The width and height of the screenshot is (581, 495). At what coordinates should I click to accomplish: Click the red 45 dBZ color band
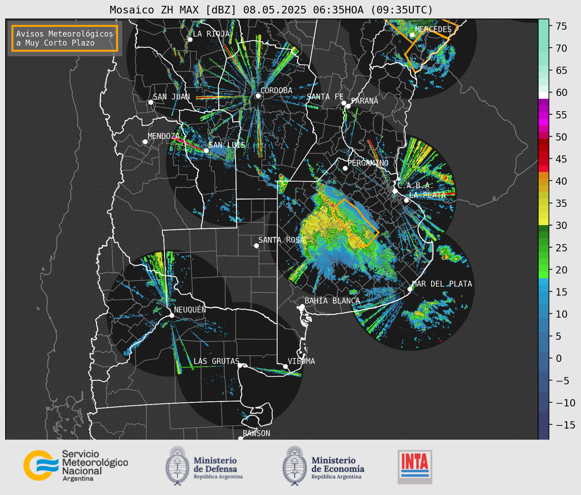(x=543, y=159)
